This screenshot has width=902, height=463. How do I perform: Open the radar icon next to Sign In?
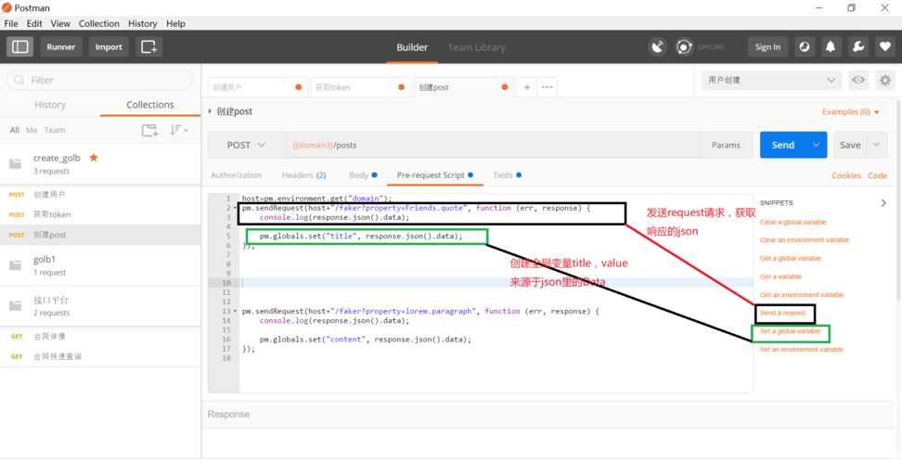tap(805, 47)
